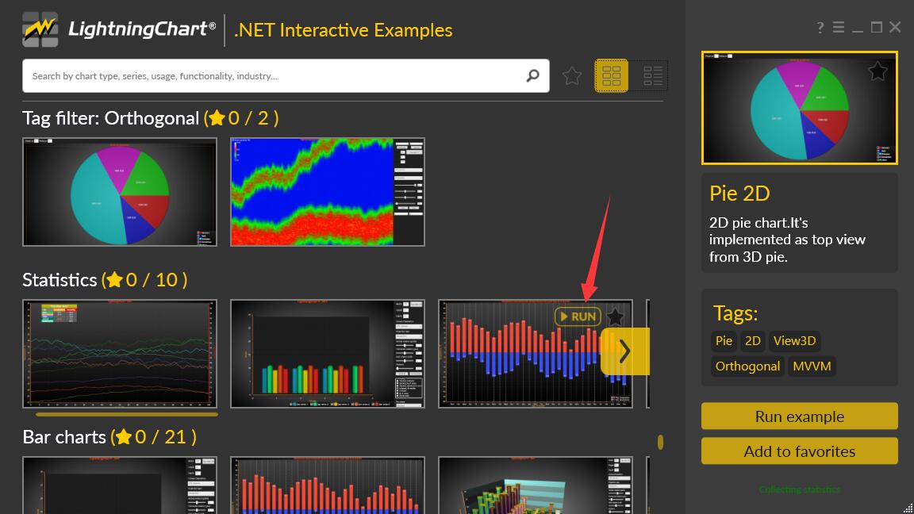The image size is (914, 514).
Task: Show next Statistics examples with arrow
Action: coord(625,351)
